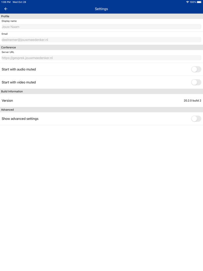Image resolution: width=203 pixels, height=271 pixels.
Task: Tap the 20.2.0 build 2 text
Action: (x=192, y=101)
